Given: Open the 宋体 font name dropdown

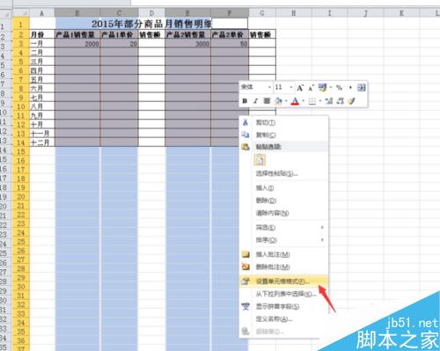Looking at the screenshot, I should coord(269,87).
